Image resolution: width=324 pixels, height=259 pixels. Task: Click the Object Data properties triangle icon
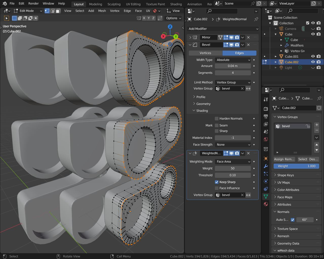(266, 197)
